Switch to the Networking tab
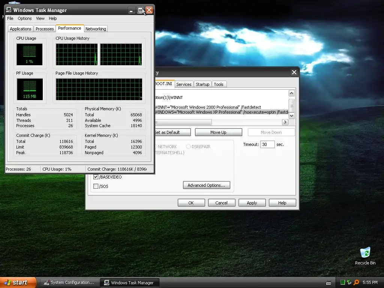Viewport: 384px width, 288px height. tap(96, 29)
